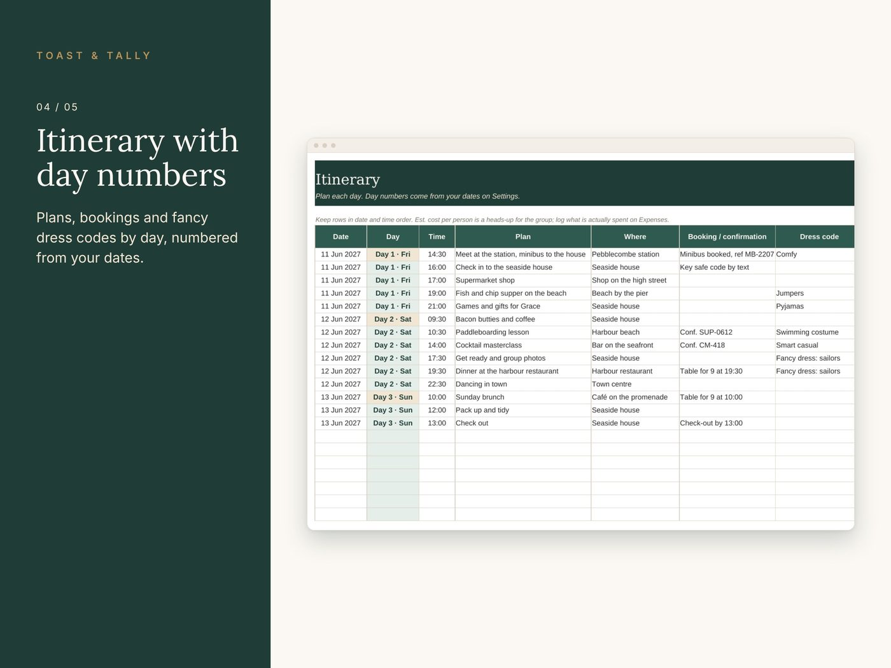The width and height of the screenshot is (891, 668).
Task: Click the 'Harbour beach' cell
Action: [635, 332]
